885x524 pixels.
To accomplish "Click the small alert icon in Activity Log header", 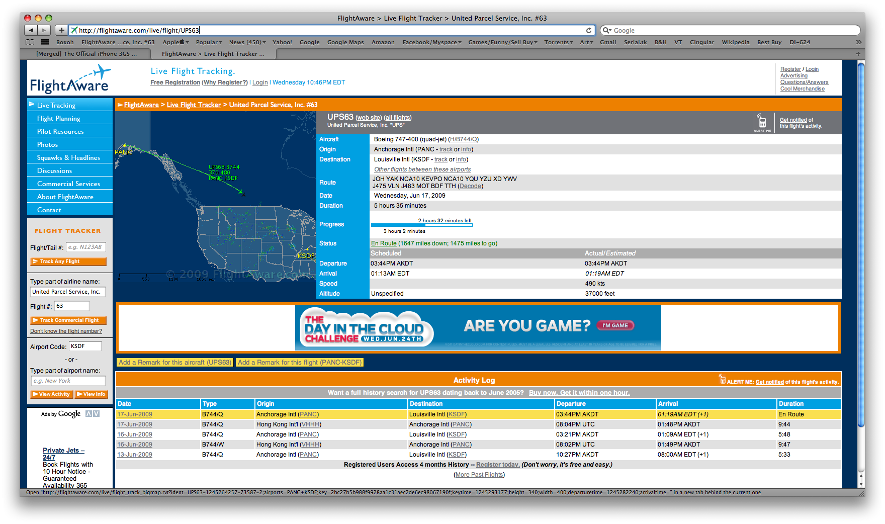I will 722,379.
